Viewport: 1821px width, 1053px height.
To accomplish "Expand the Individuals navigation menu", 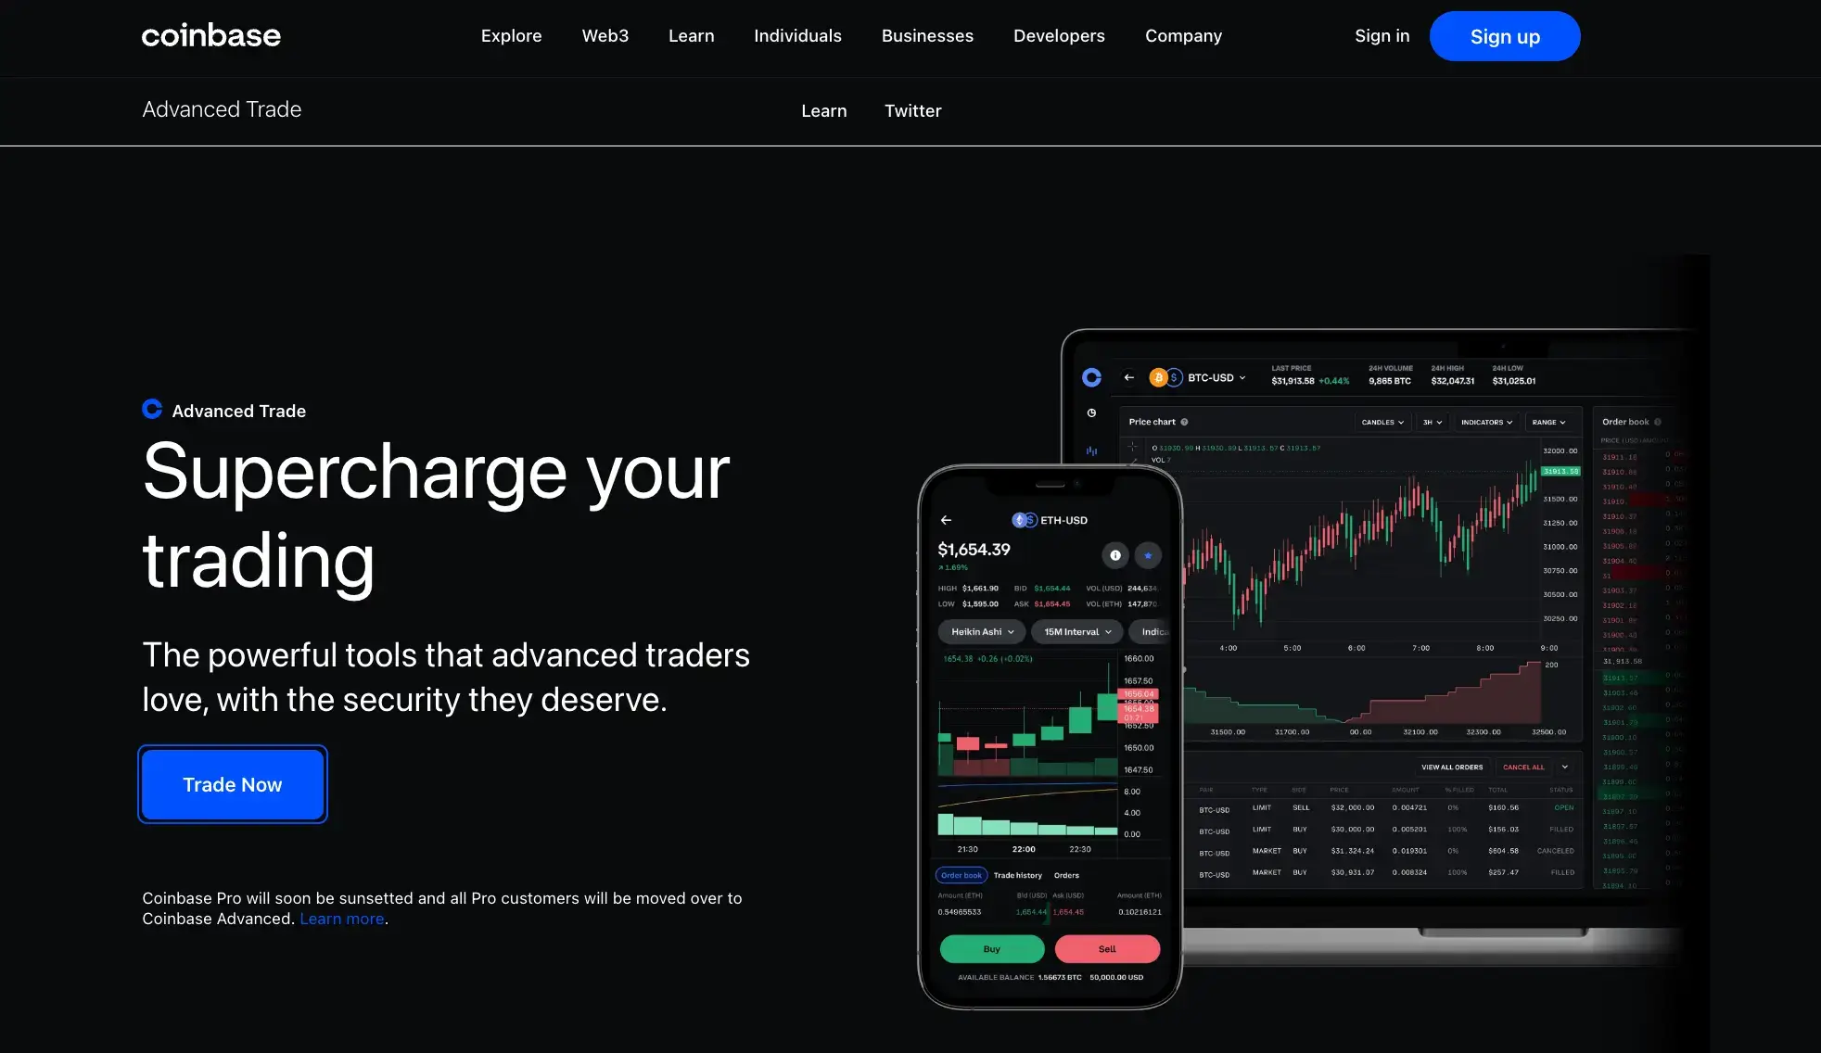I will (x=797, y=35).
